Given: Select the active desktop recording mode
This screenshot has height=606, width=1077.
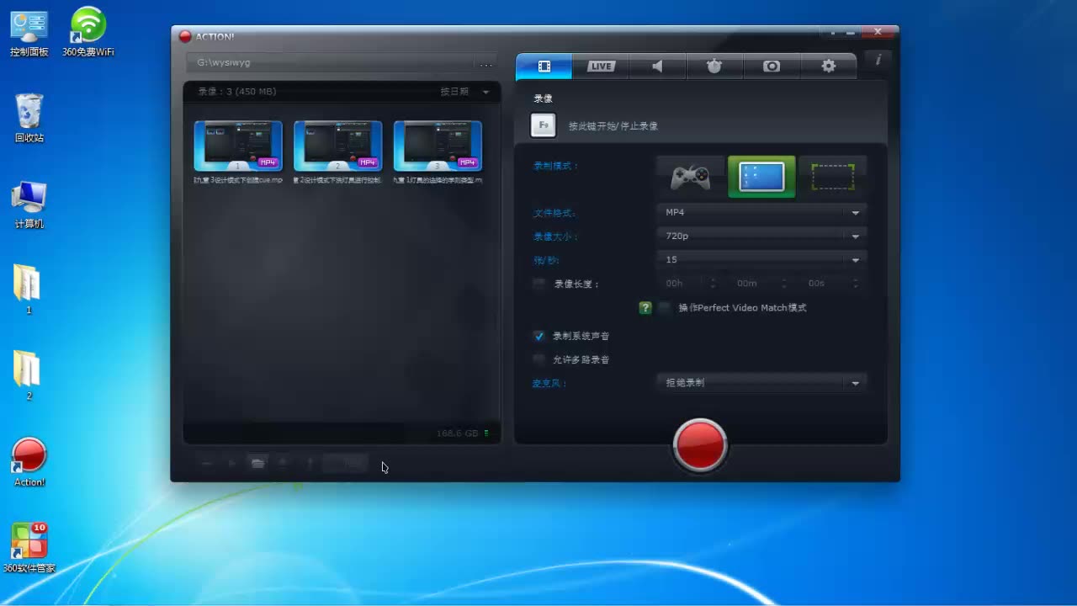Looking at the screenshot, I should tap(761, 177).
